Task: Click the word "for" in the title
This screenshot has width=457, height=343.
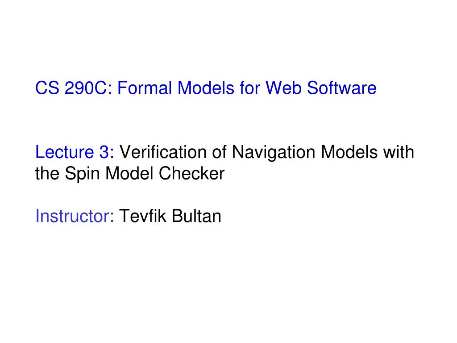Action: point(250,88)
